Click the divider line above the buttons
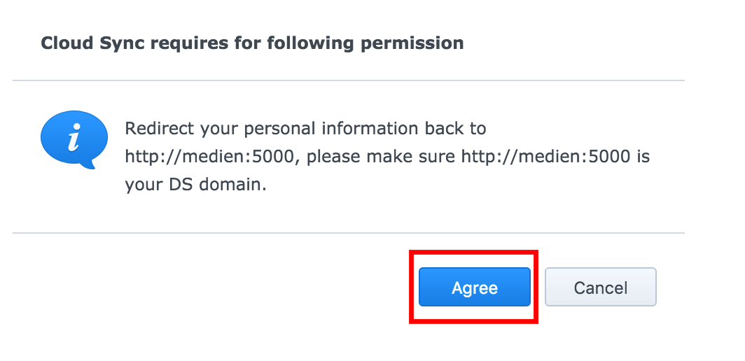The height and width of the screenshot is (361, 745). pos(348,233)
